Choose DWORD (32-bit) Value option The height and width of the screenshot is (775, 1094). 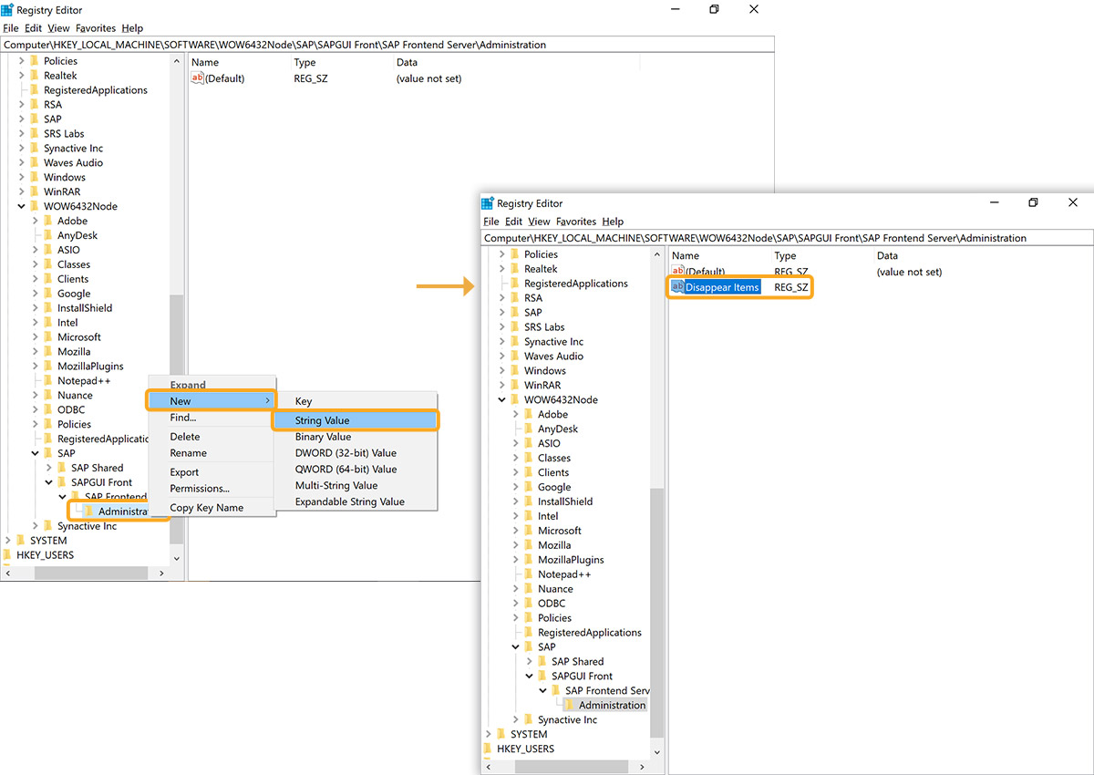pos(356,453)
